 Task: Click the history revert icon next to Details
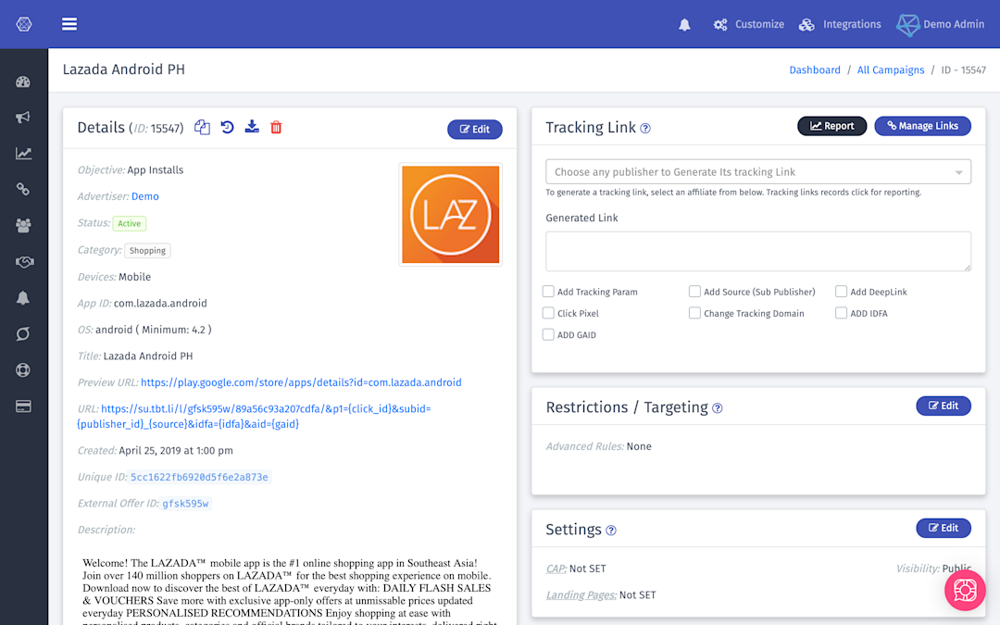point(227,128)
